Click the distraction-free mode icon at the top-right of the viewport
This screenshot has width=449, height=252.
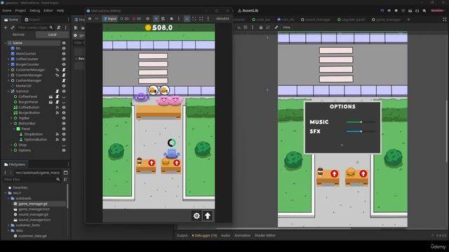click(444, 20)
